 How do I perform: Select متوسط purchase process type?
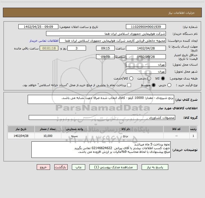tap(154, 85)
